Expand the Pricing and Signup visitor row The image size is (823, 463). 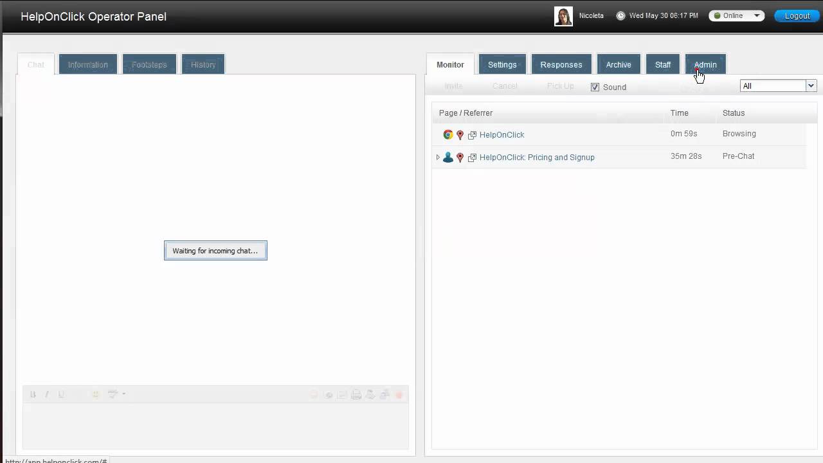[438, 157]
